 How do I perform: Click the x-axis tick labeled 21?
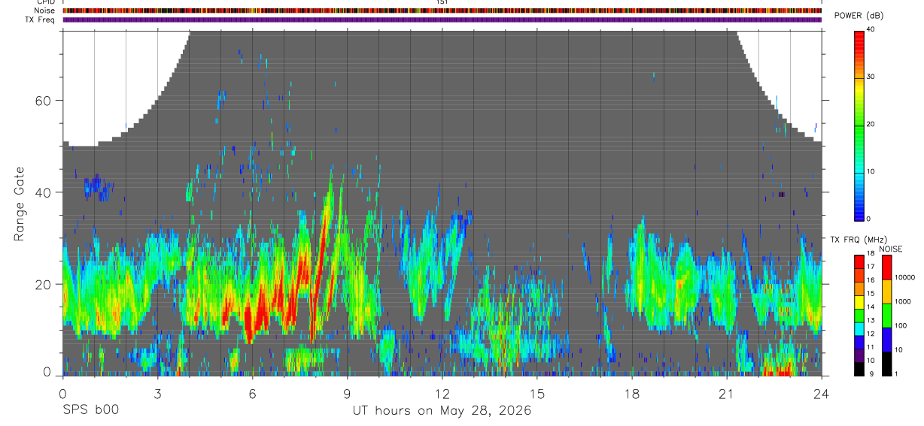tap(726, 394)
